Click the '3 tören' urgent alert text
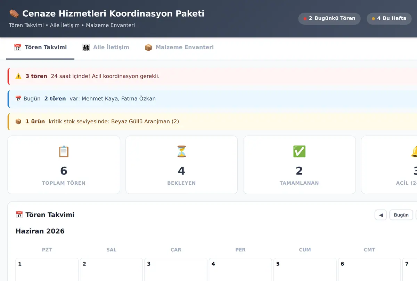 (36, 76)
